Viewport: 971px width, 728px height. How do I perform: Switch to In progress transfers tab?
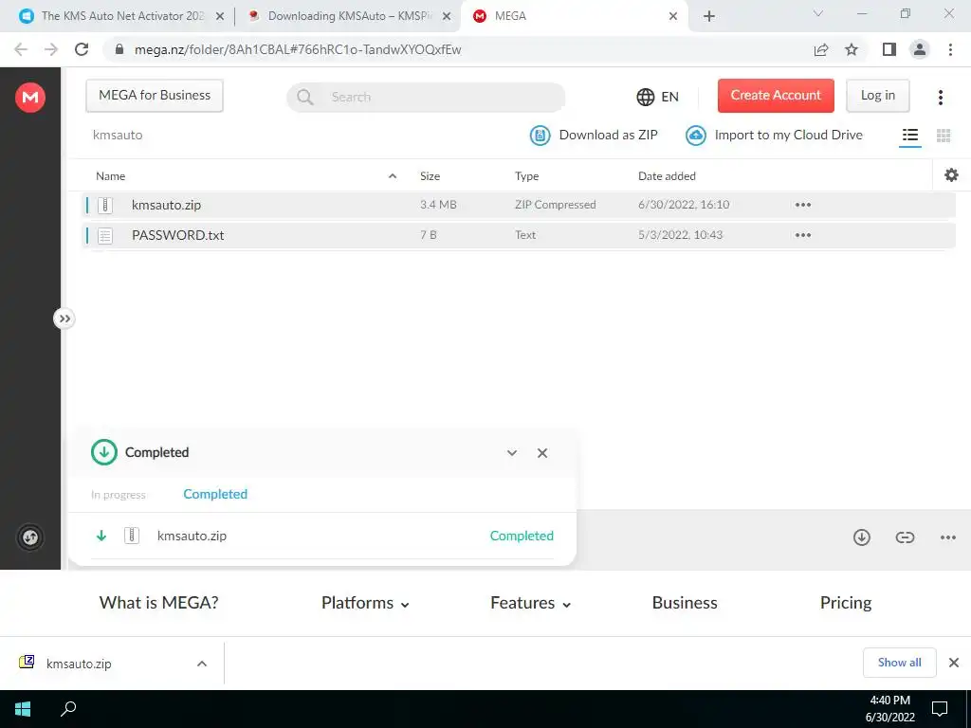(x=118, y=495)
